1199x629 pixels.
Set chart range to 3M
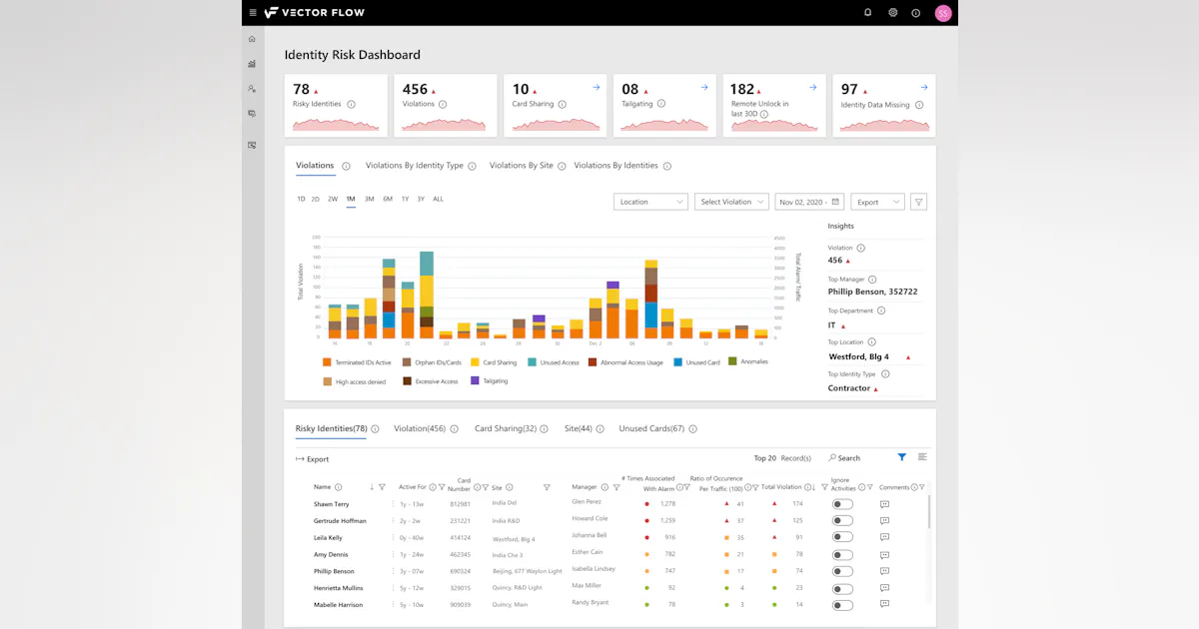point(369,199)
